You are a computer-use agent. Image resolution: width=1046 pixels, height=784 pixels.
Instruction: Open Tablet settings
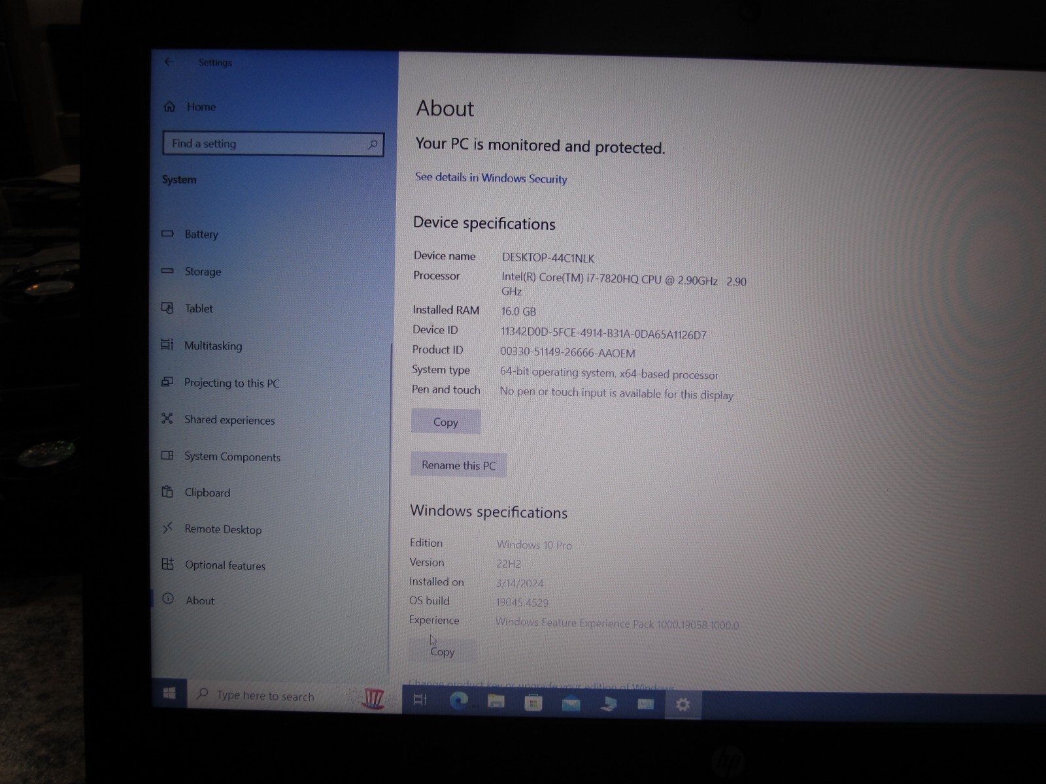tap(188, 308)
